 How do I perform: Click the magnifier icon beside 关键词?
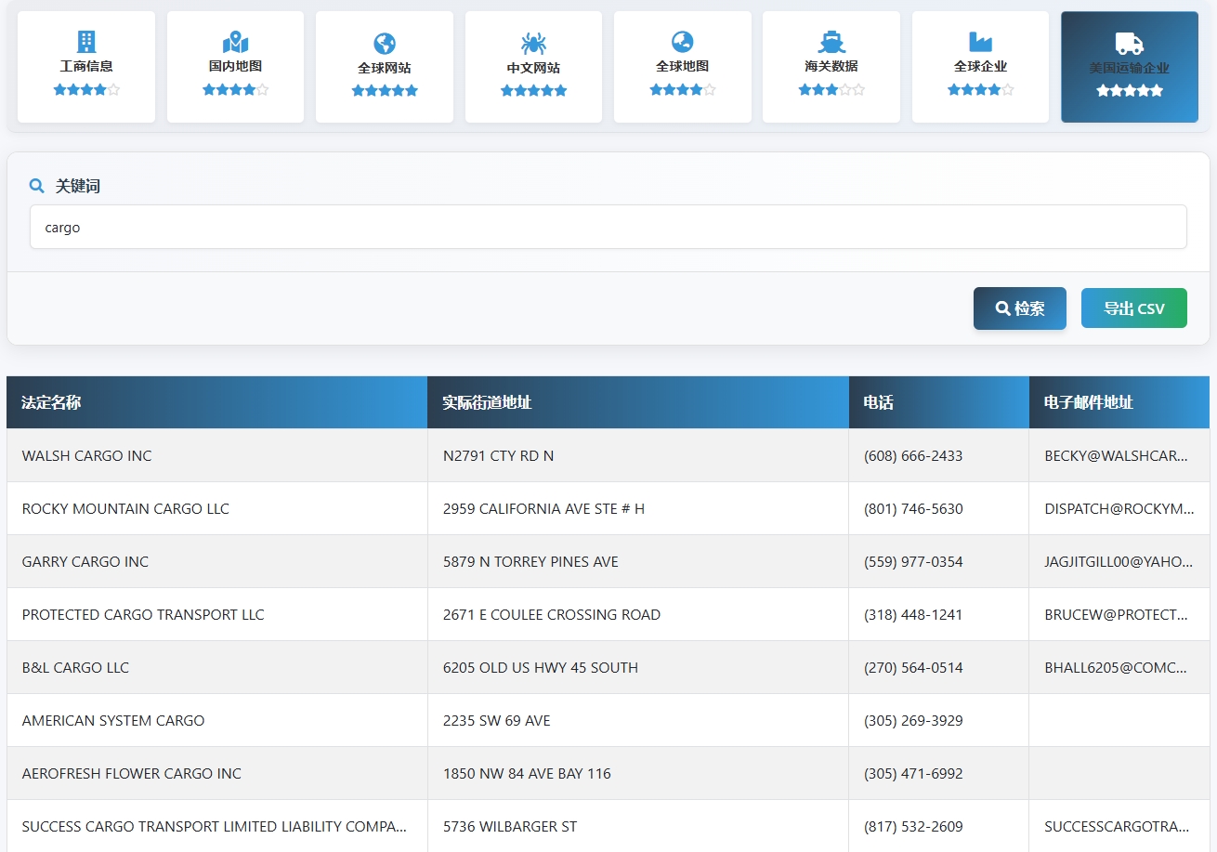(x=37, y=186)
